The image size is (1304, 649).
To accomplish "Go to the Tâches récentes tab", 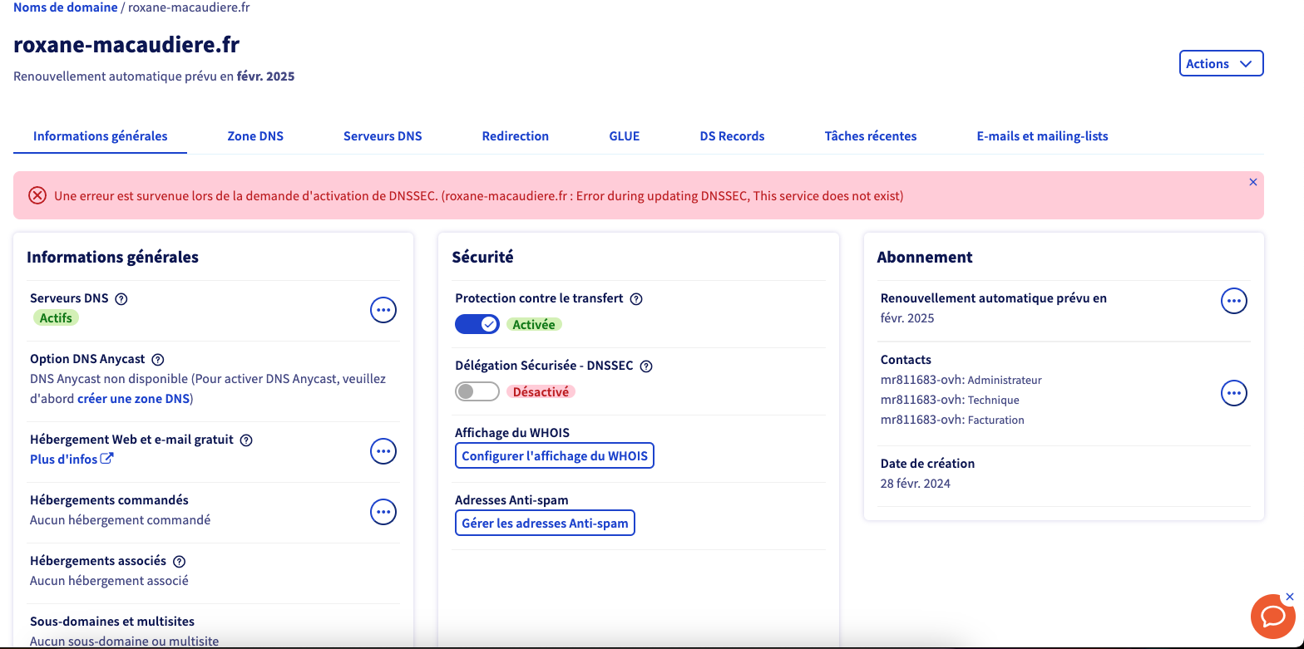I will pos(870,136).
